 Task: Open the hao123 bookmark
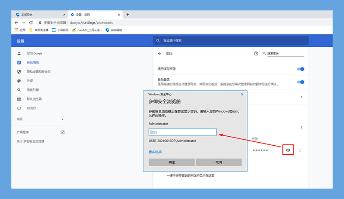point(87,30)
